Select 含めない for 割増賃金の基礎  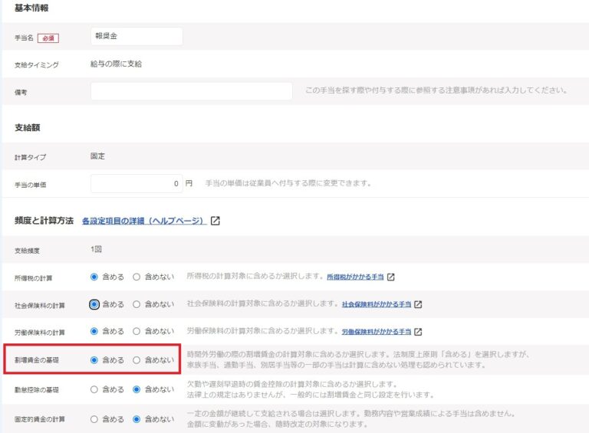click(137, 359)
